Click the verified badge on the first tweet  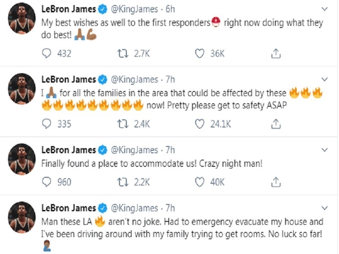tap(102, 8)
